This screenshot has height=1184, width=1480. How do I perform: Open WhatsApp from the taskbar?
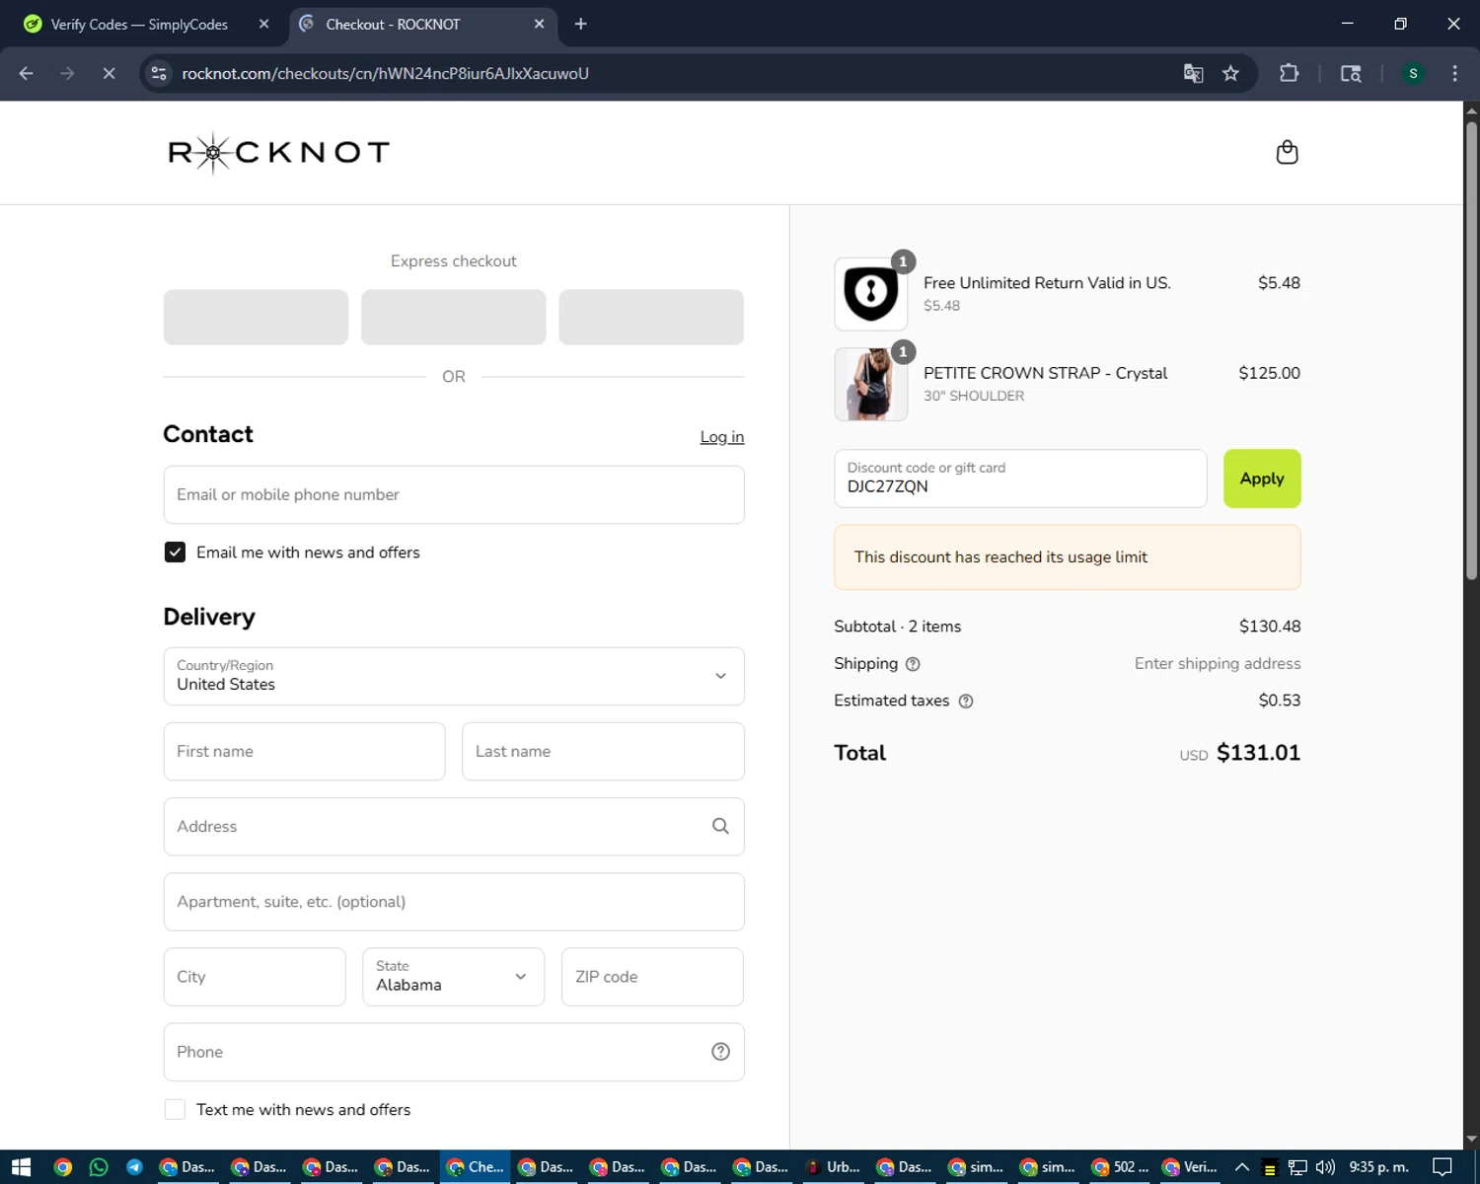(99, 1167)
